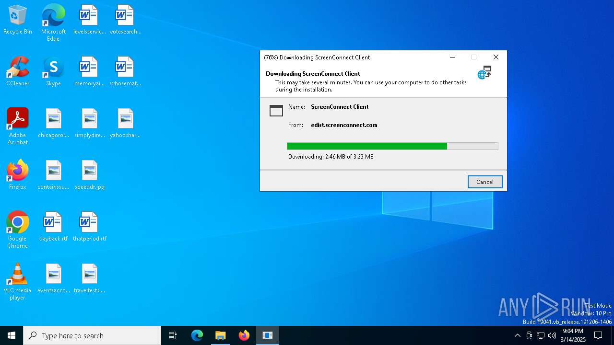Screen dimensions: 614x345
Task: Select the whosemat... Word document
Action: 125,71
